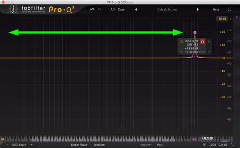Enable MIDI Learn
The height and width of the screenshot is (148, 240).
tap(19, 145)
